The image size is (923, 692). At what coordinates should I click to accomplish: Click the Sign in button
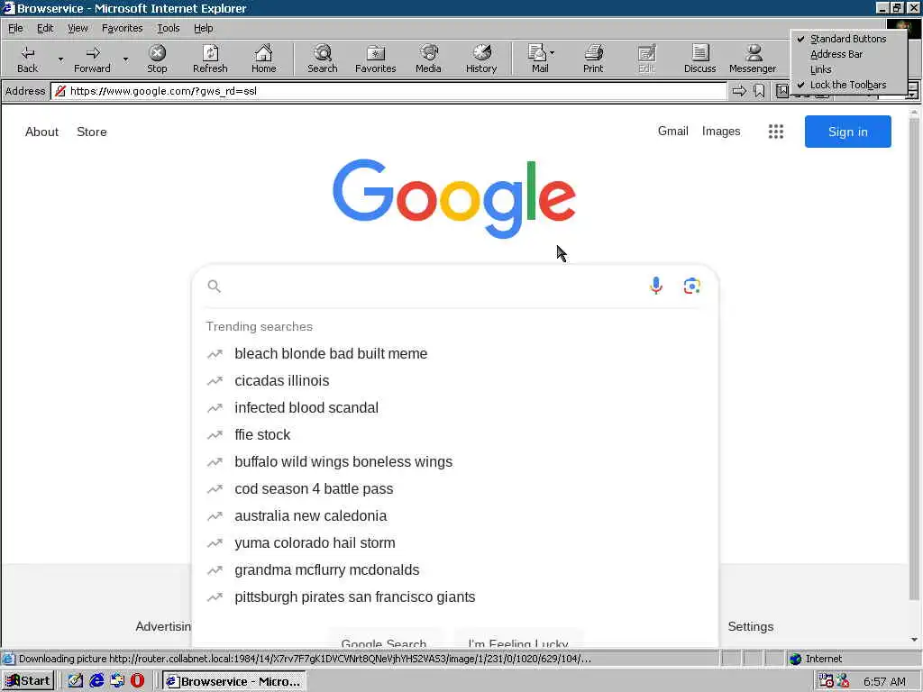coord(847,132)
